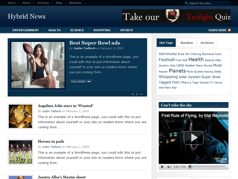Click Justin Tadlock author under Heroes in pads
Screen dimensions: 238x179
click(52, 147)
